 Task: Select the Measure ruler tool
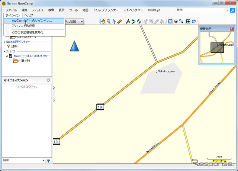[120, 22]
